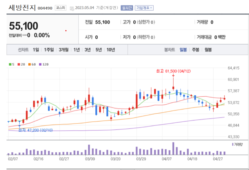Click the 46,844 y-axis label

click(x=234, y=125)
